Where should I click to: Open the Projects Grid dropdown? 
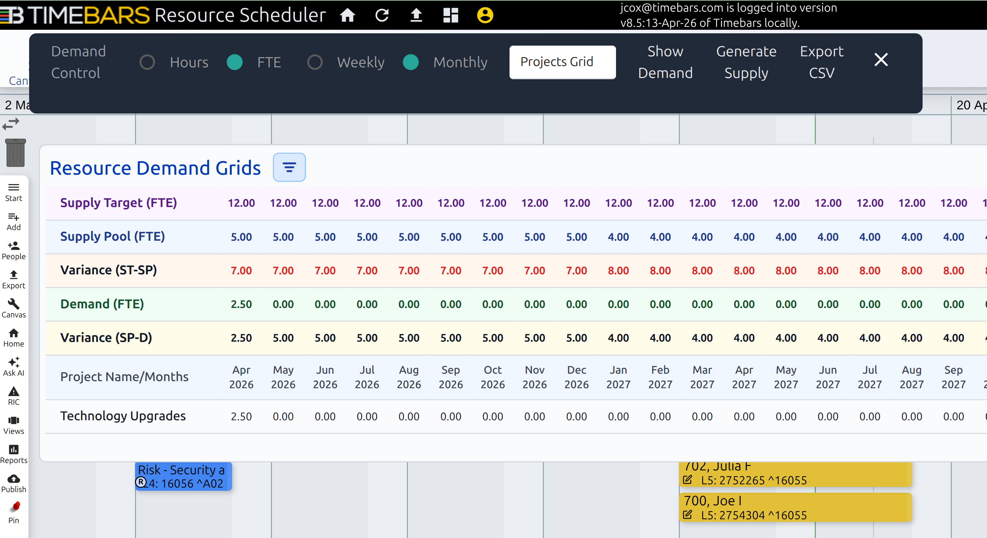tap(563, 62)
